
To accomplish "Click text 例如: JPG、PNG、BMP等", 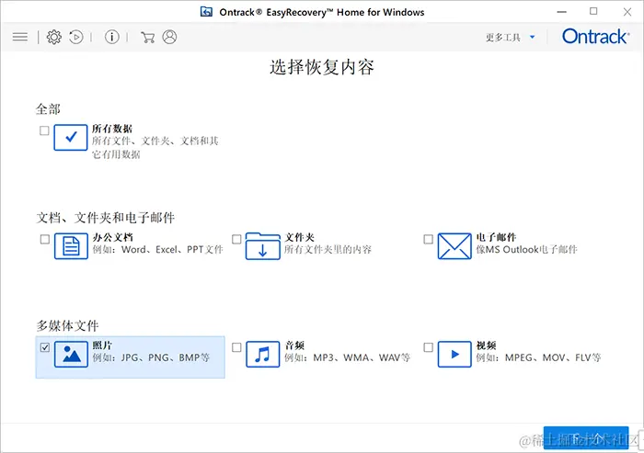I will [151, 357].
